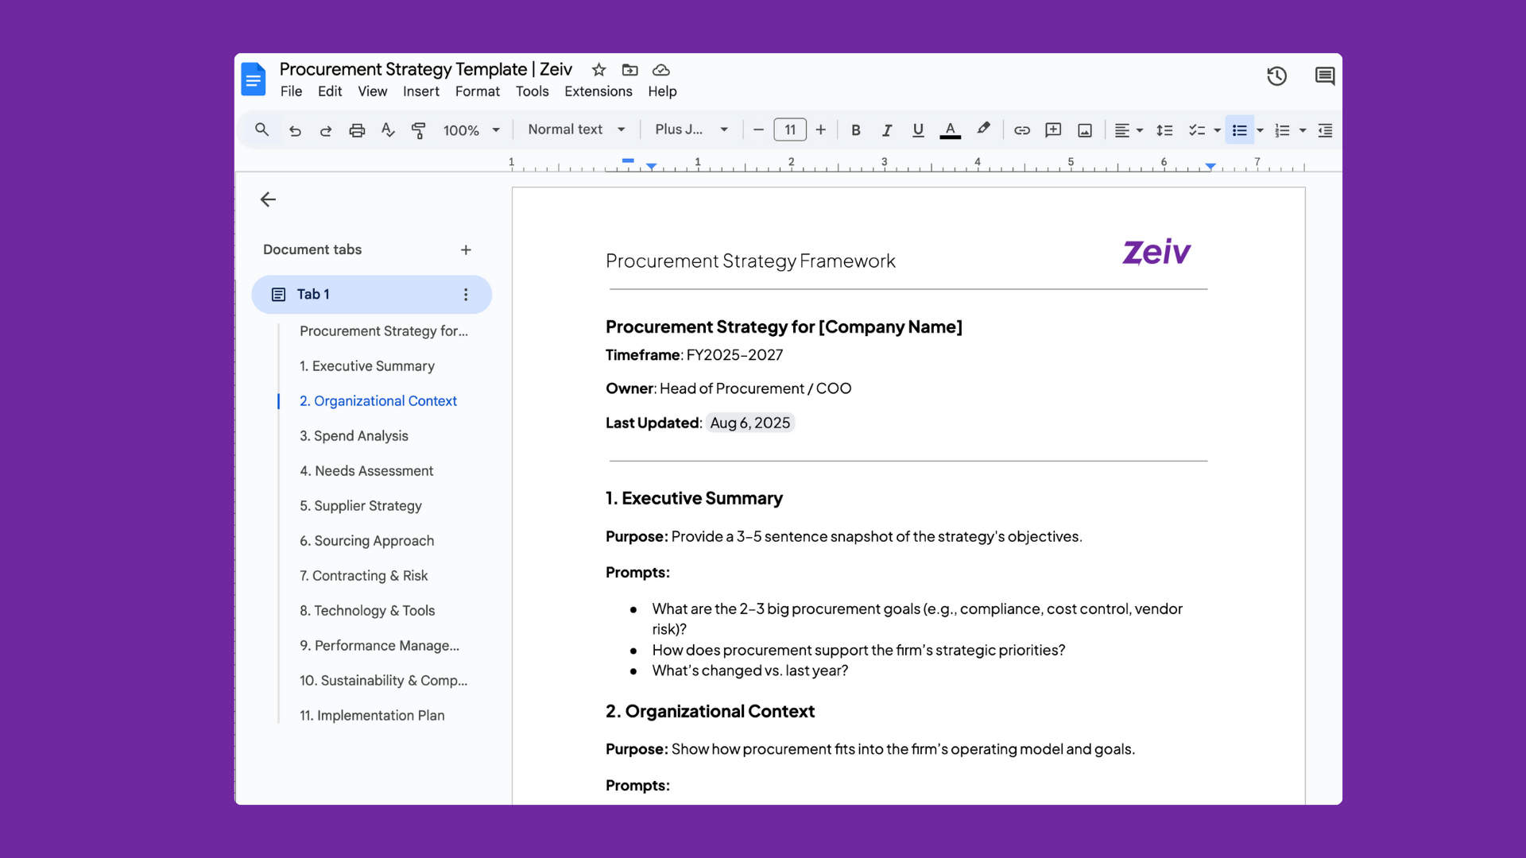Open all comments panel
Image resolution: width=1526 pixels, height=858 pixels.
tap(1324, 75)
